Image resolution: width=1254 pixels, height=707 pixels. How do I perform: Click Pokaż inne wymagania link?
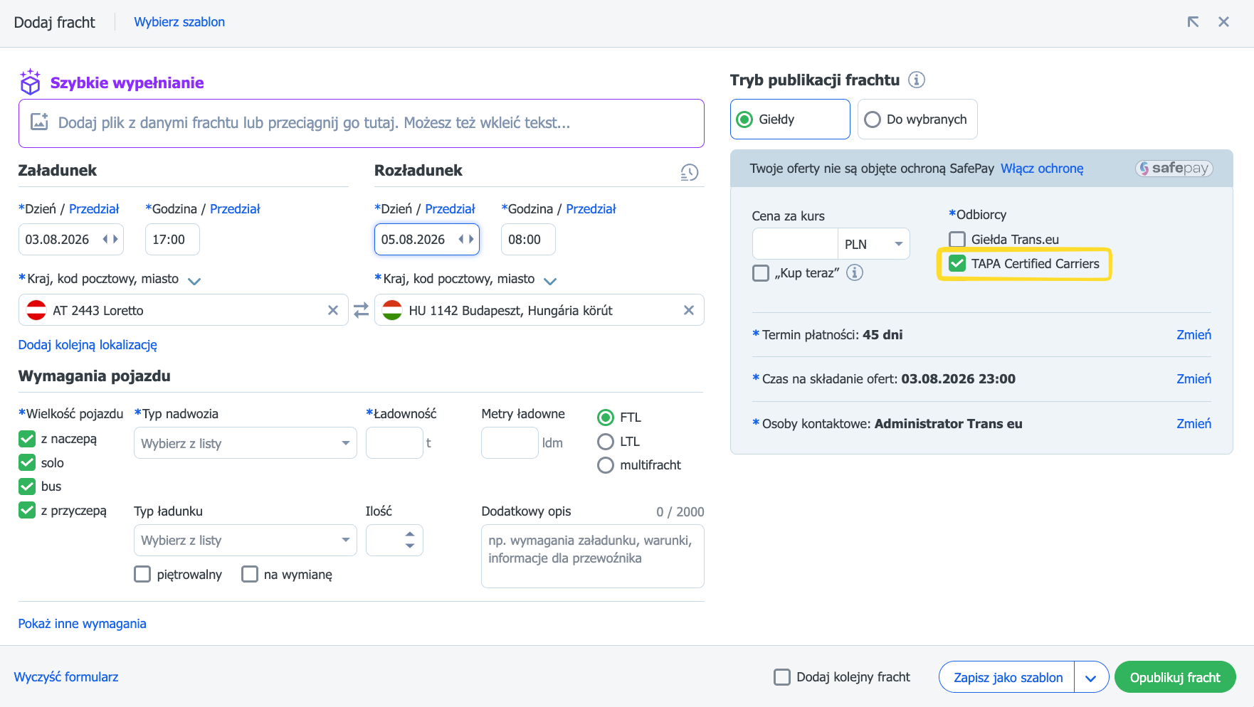point(83,624)
